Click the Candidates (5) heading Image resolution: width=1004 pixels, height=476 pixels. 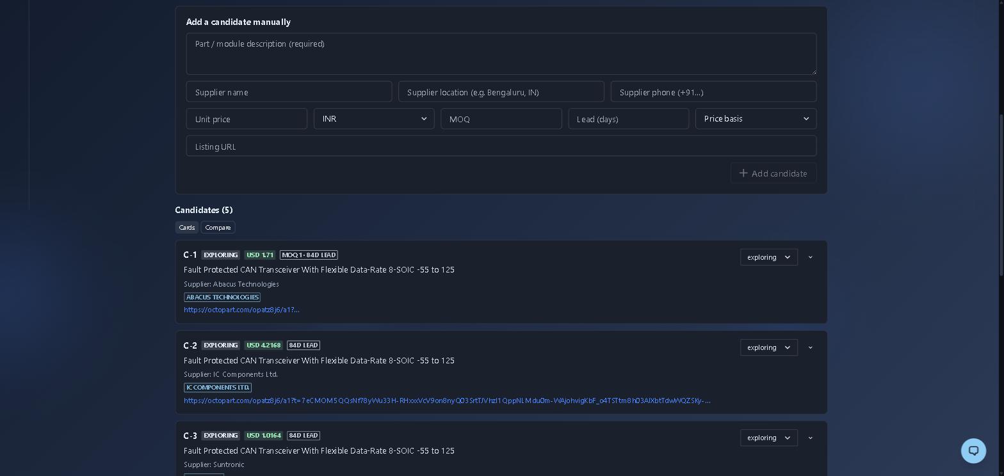(204, 210)
